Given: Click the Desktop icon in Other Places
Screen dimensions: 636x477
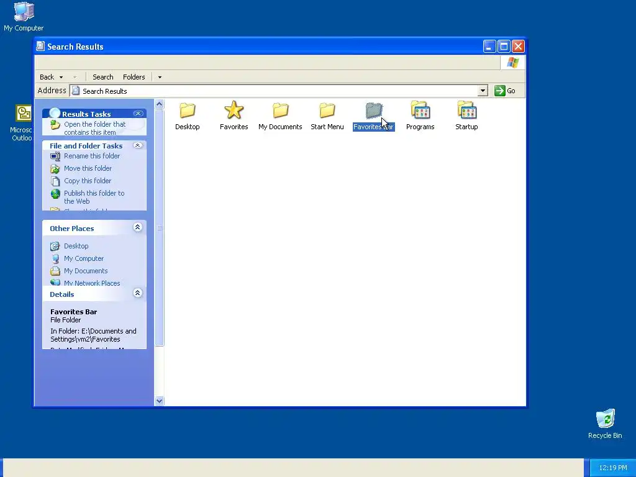Looking at the screenshot, I should tap(55, 246).
